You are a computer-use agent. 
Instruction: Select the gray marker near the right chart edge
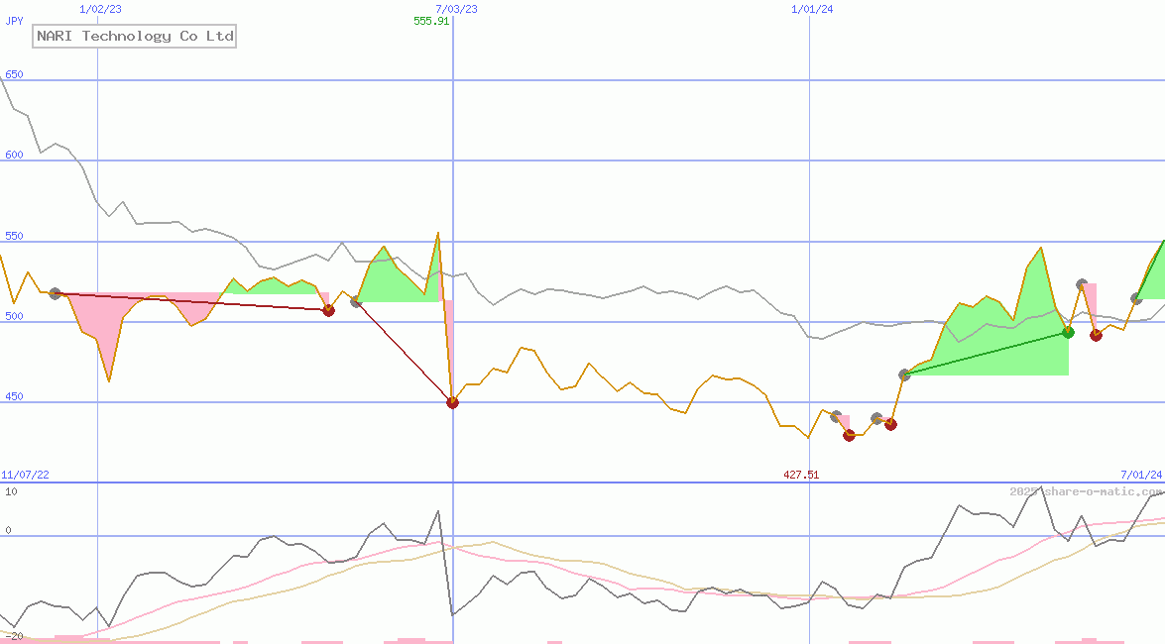[1135, 297]
